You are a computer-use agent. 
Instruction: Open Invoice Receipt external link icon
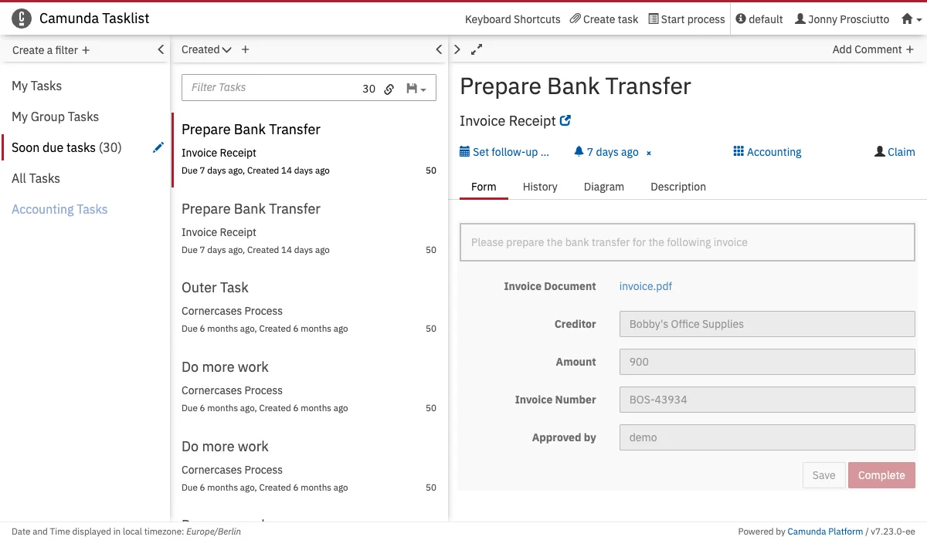click(565, 120)
